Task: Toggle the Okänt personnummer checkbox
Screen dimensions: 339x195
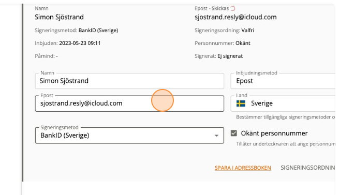Action: pyautogui.click(x=234, y=133)
